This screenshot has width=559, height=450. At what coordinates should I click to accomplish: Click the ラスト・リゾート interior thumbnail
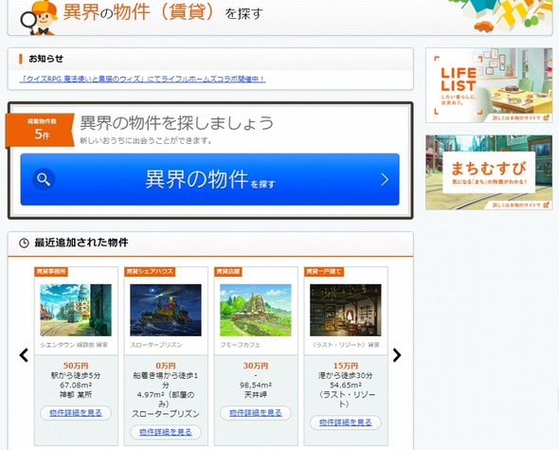346,310
